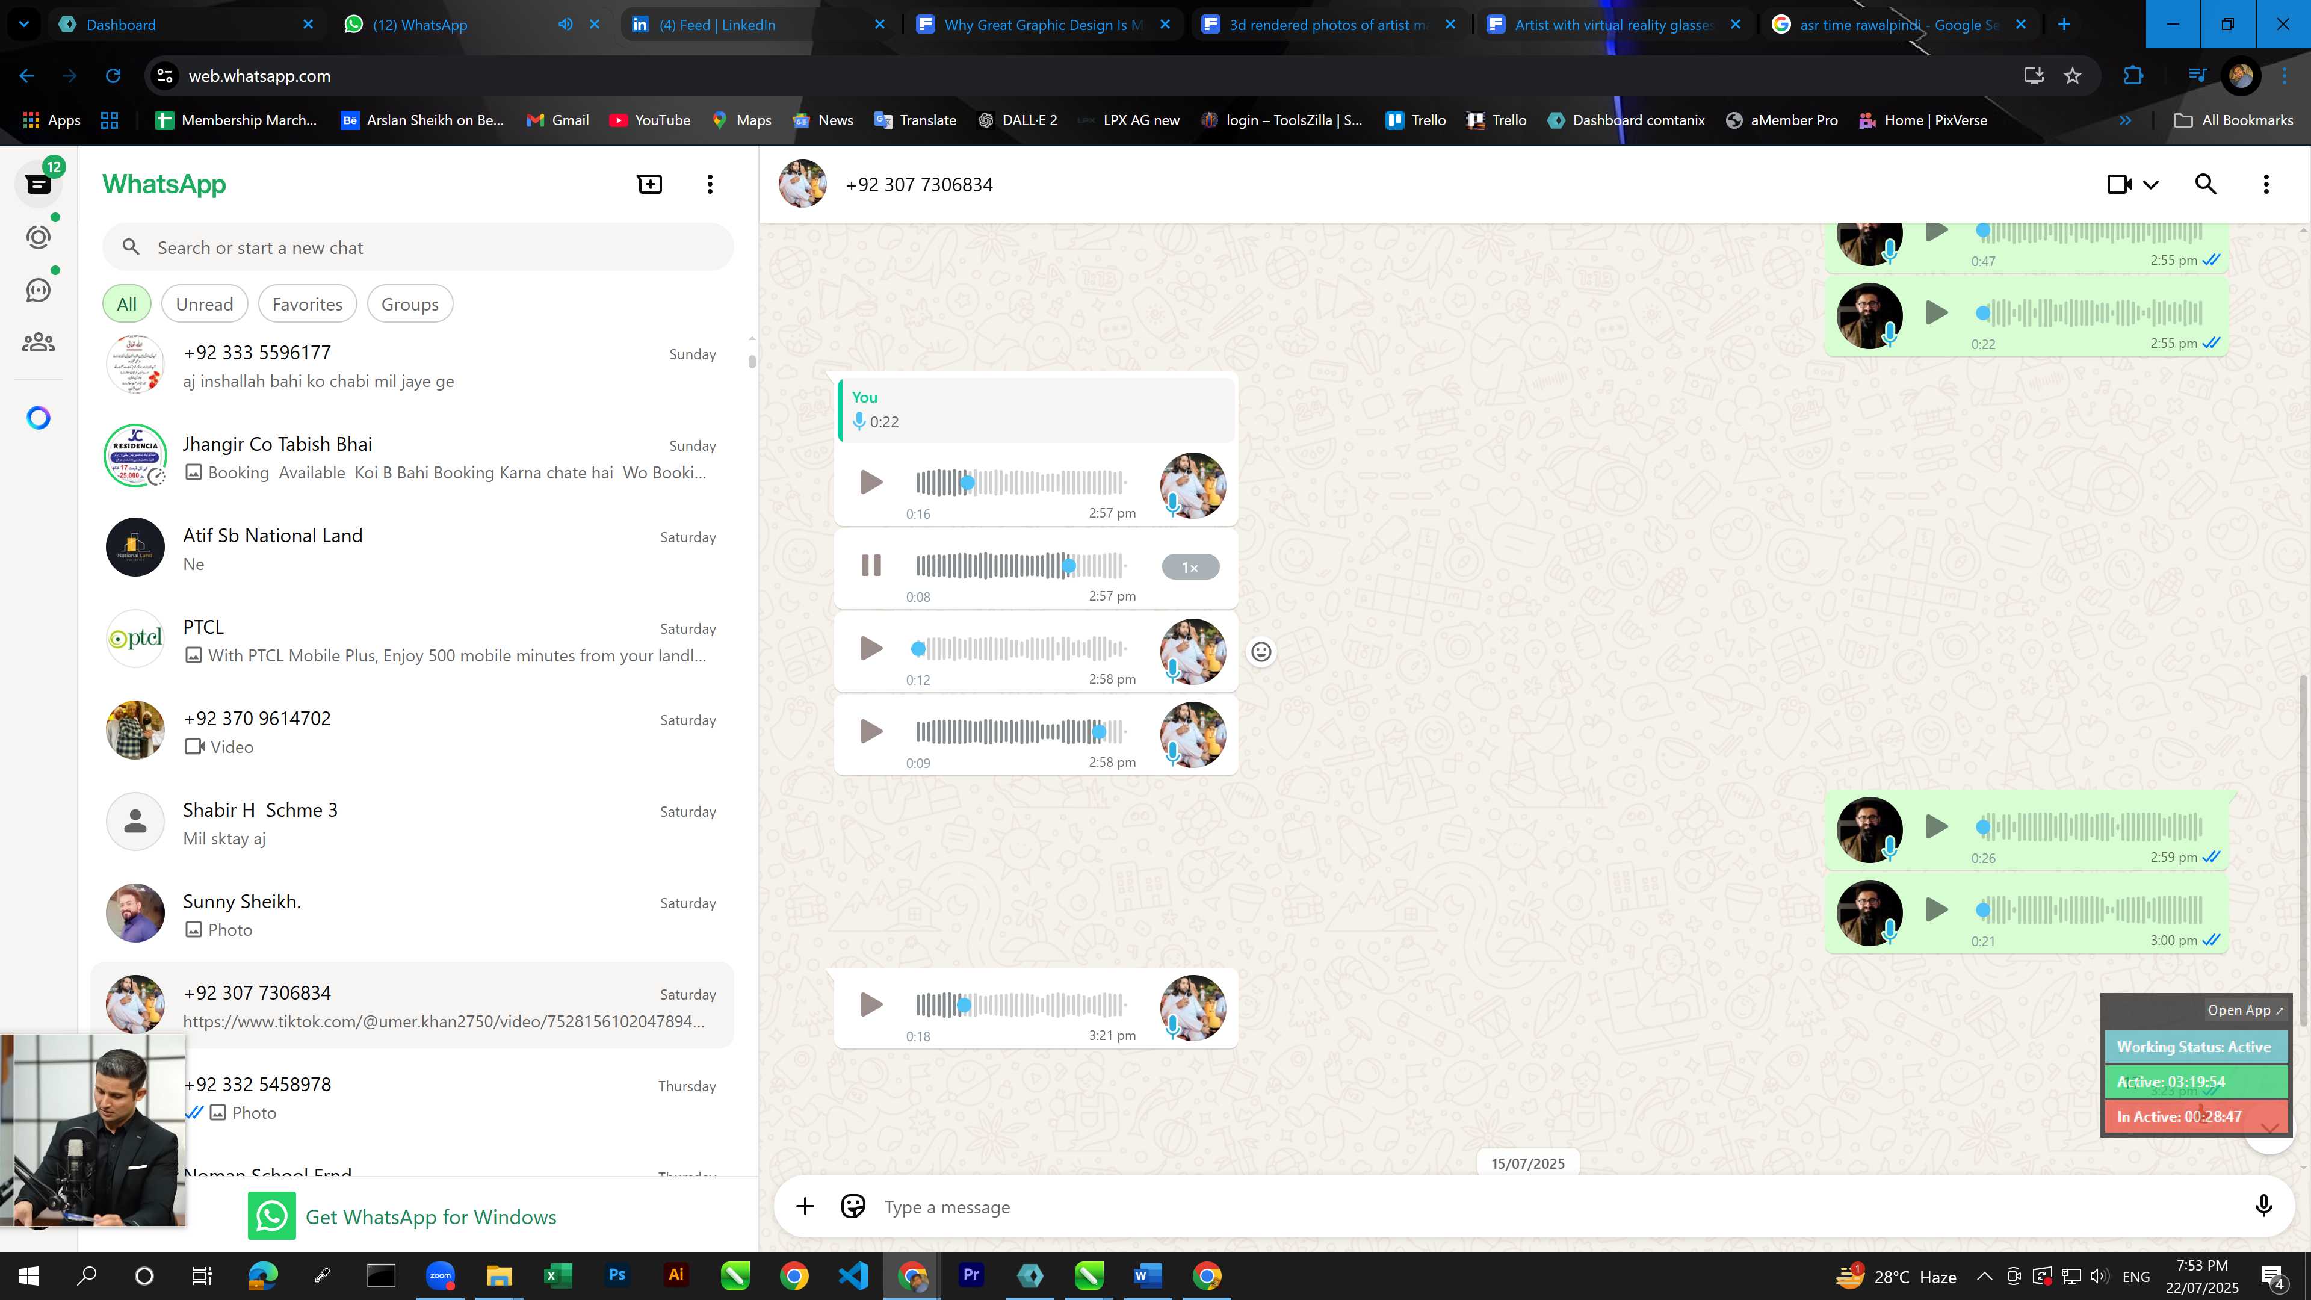The width and height of the screenshot is (2311, 1300).
Task: Play the sent 0:21 voice message at 3:00 pm
Action: [1937, 910]
